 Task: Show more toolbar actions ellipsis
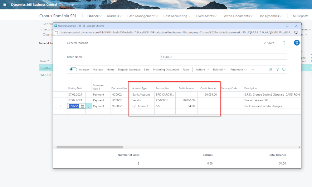[252, 70]
